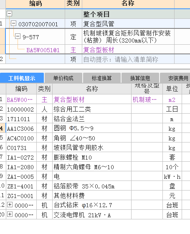This screenshot has width=190, height=234.
Task: Select the code C01731
Action: (17, 148)
